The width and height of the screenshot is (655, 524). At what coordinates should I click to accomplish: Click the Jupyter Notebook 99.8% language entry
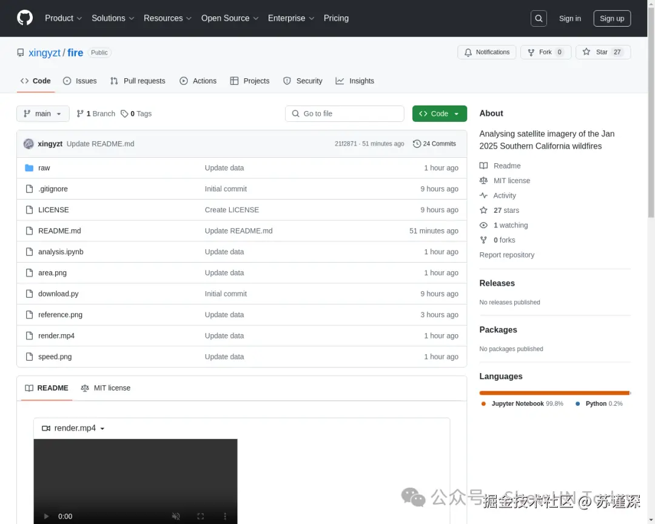point(522,404)
